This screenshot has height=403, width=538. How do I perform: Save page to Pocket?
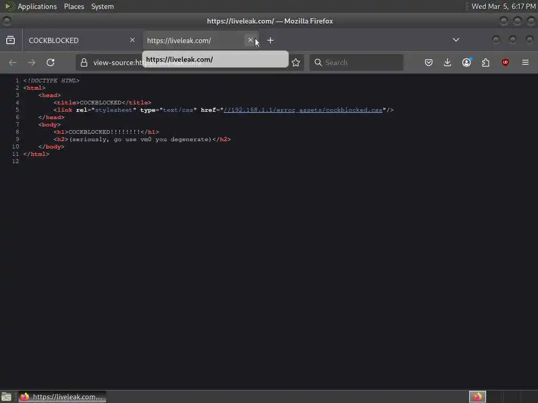pyautogui.click(x=429, y=63)
